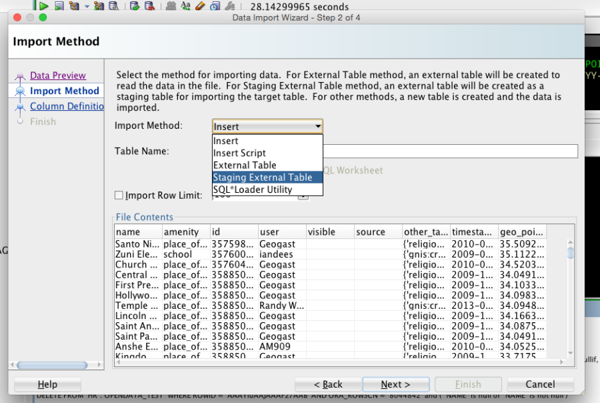Click the Explain Plan toolbar icon
Image resolution: width=600 pixels, height=403 pixels.
74,5
